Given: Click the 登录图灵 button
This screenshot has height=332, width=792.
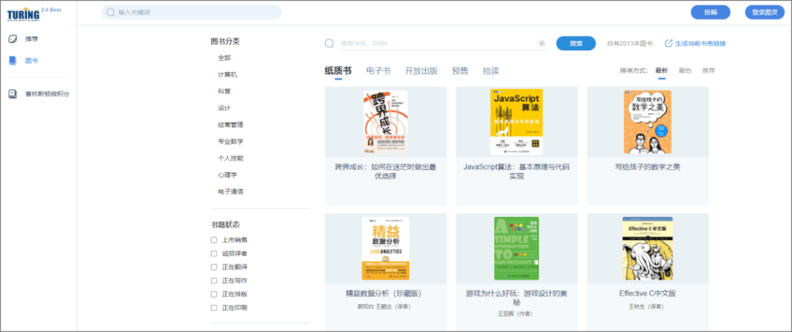Looking at the screenshot, I should pyautogui.click(x=765, y=12).
